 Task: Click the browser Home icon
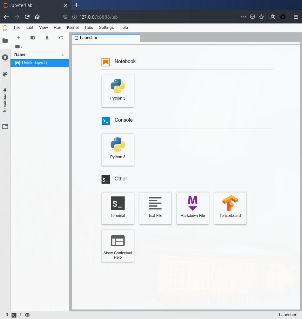click(37, 17)
